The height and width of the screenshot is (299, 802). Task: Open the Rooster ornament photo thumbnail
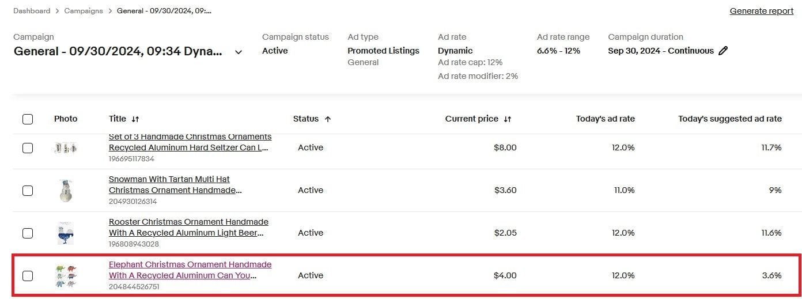click(x=66, y=233)
